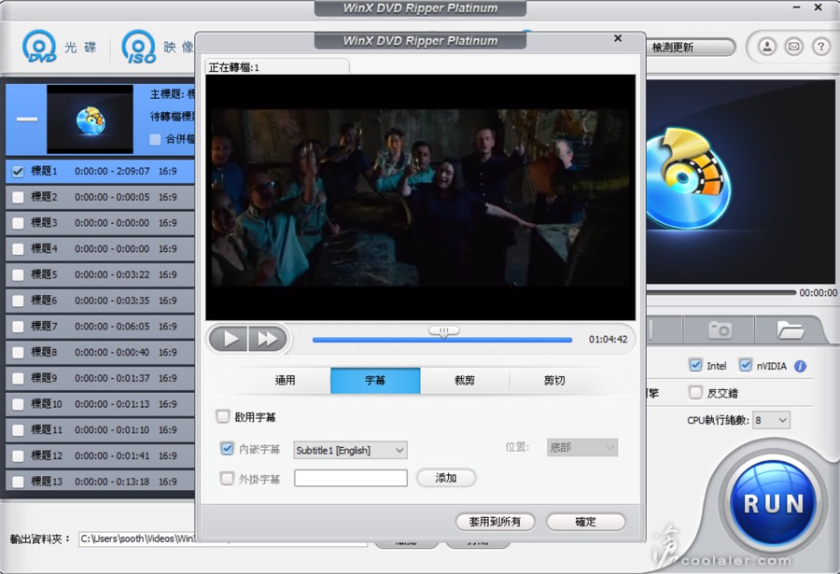Viewport: 840px width, 574px height.
Task: Play the preview video in dialog
Action: point(229,339)
